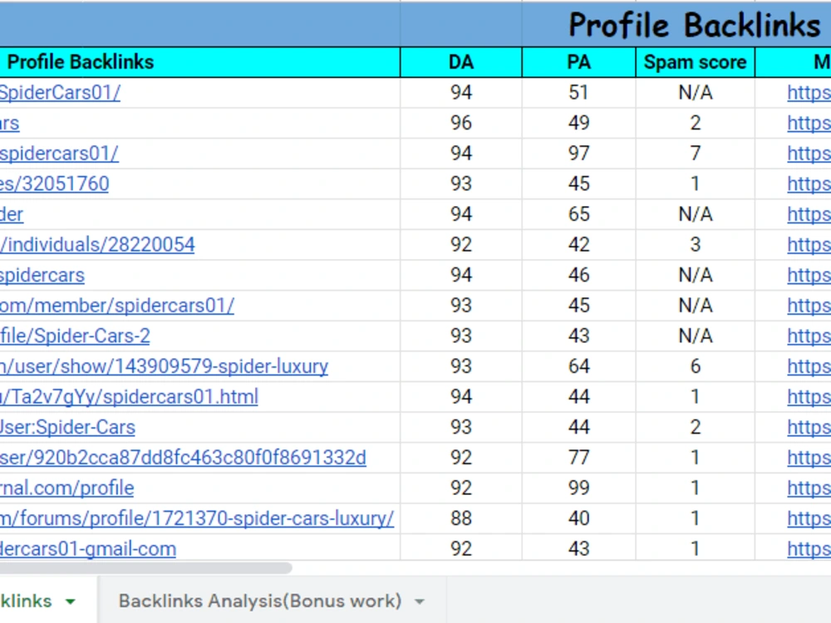Open the es/32051760 profile link
This screenshot has width=831, height=623.
click(55, 184)
